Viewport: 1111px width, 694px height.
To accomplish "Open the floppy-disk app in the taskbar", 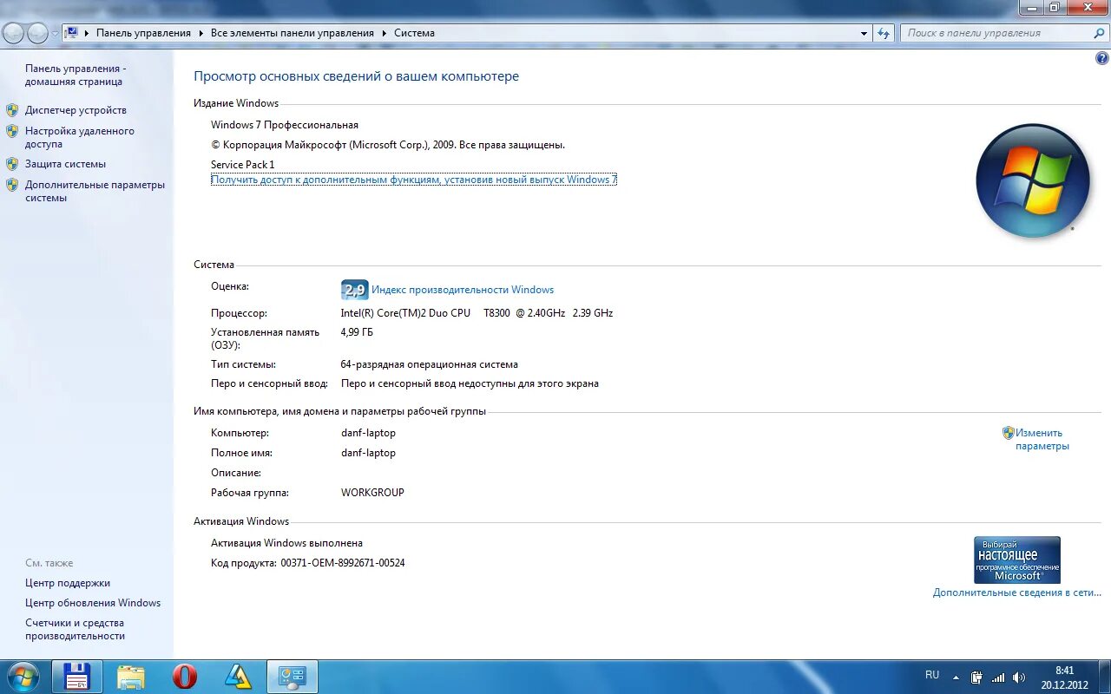I will click(77, 677).
